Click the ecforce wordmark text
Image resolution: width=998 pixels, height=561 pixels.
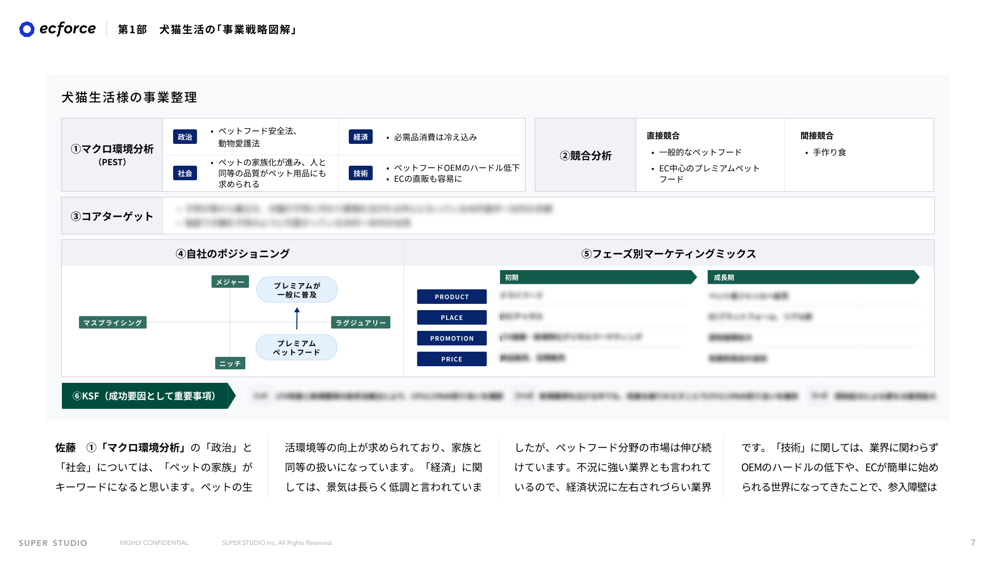[x=68, y=29]
